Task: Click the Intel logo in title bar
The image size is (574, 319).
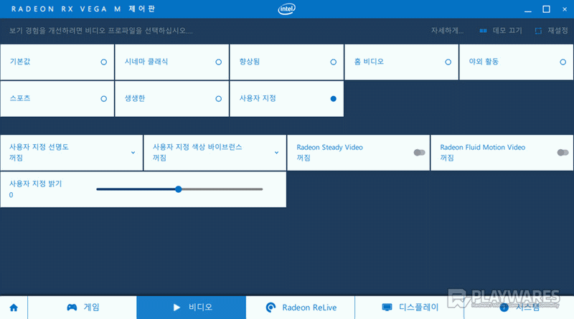Action: [x=286, y=9]
